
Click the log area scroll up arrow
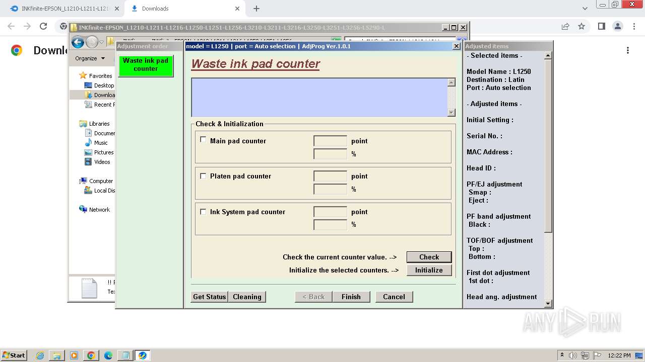point(451,82)
